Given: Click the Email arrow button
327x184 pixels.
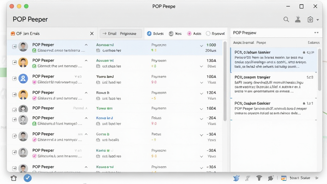Looking at the screenshot, I should coord(120,34).
